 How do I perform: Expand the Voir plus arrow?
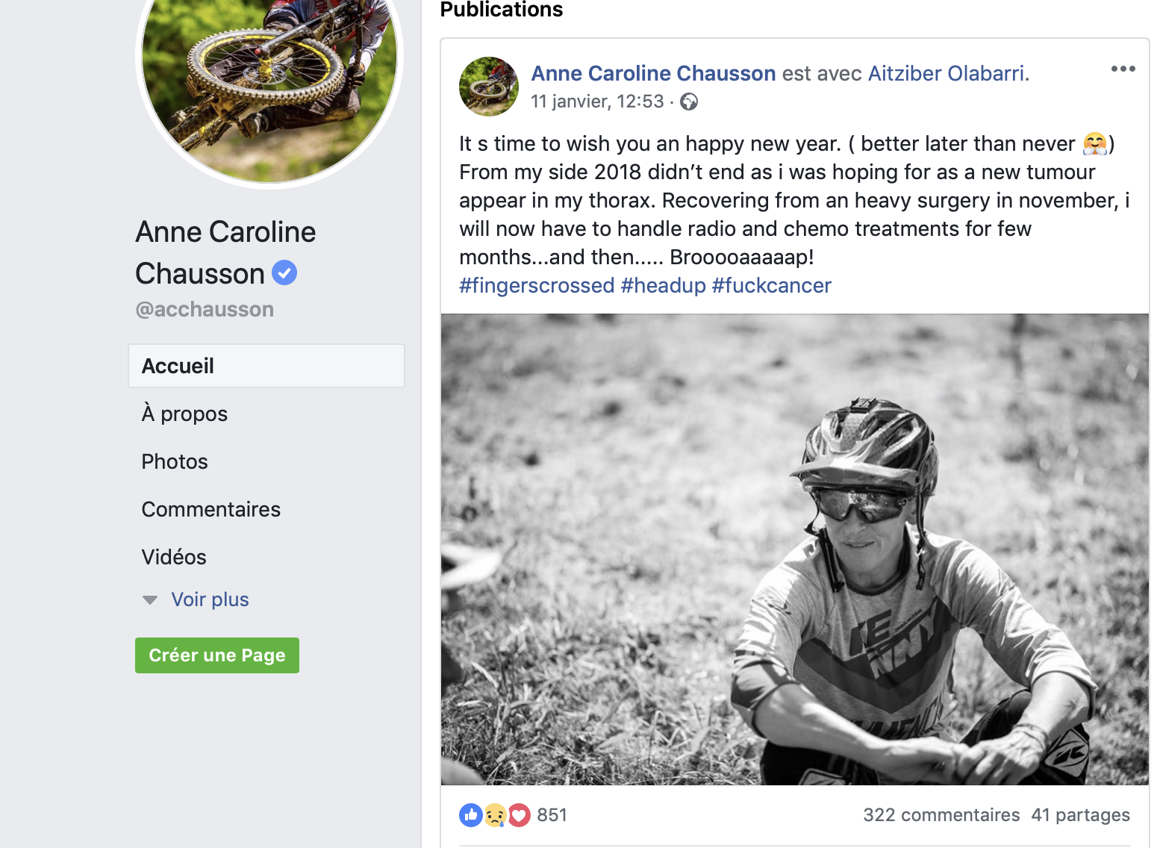click(150, 600)
